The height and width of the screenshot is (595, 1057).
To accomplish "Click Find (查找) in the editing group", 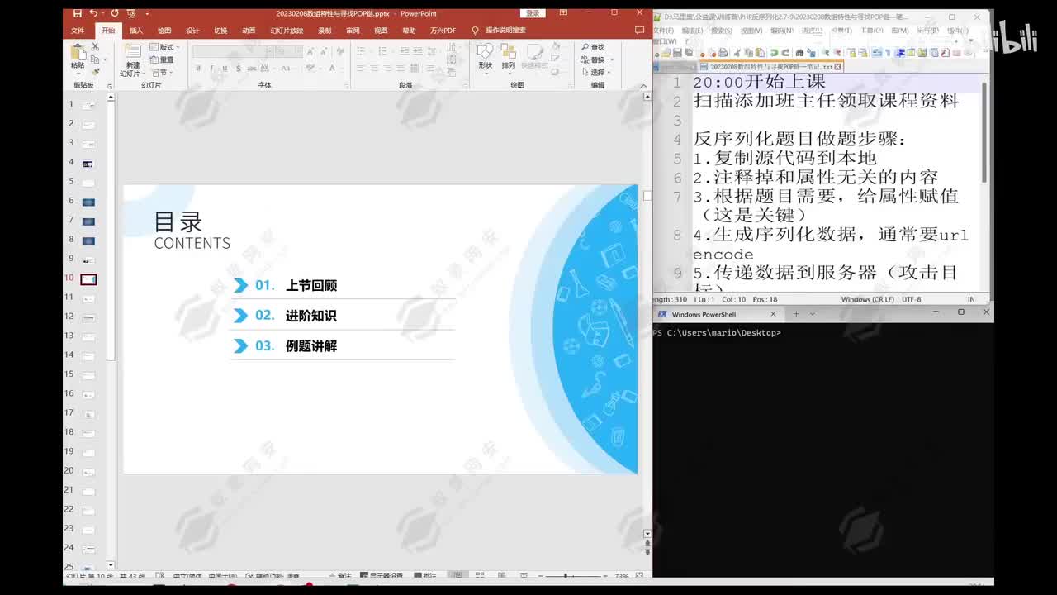I will tap(593, 47).
